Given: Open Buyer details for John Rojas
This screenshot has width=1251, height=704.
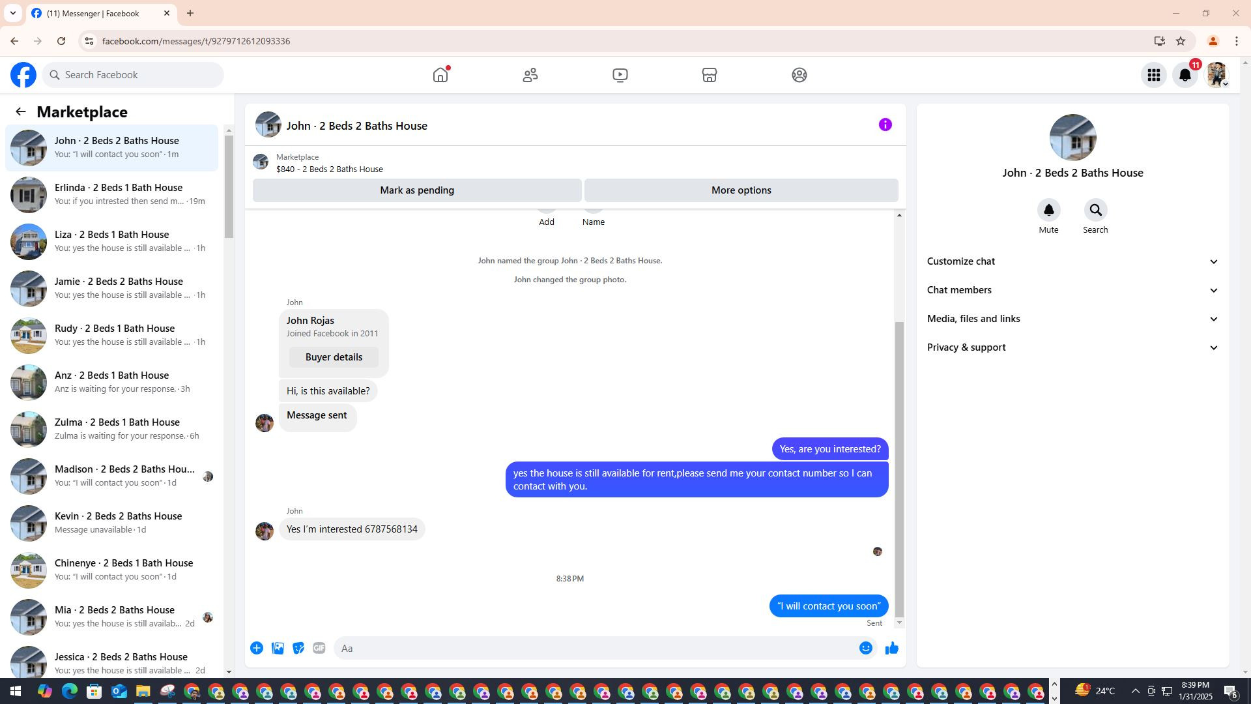Looking at the screenshot, I should [334, 357].
